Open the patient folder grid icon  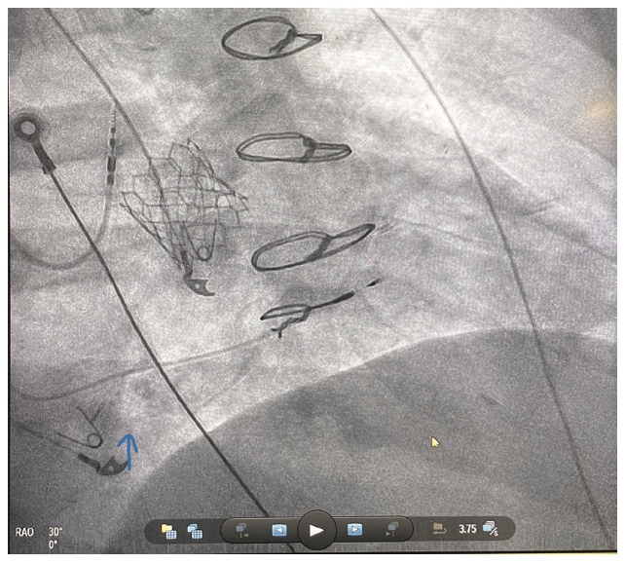click(168, 531)
